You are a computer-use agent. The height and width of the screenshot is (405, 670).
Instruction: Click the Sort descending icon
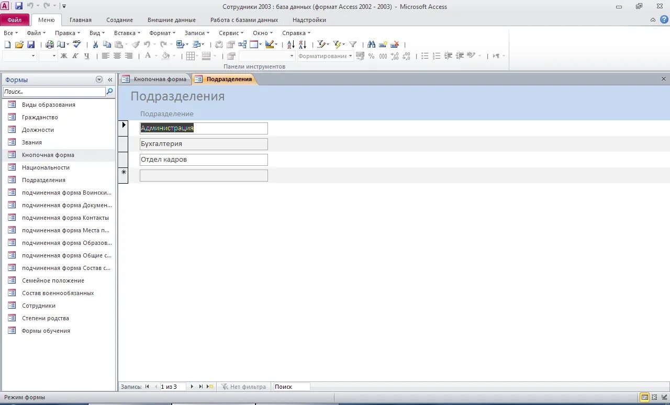[x=303, y=44]
